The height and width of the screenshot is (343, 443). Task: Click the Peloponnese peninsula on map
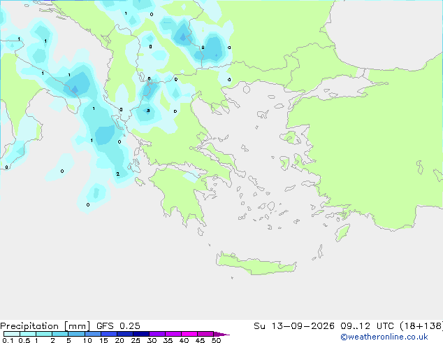(x=181, y=192)
